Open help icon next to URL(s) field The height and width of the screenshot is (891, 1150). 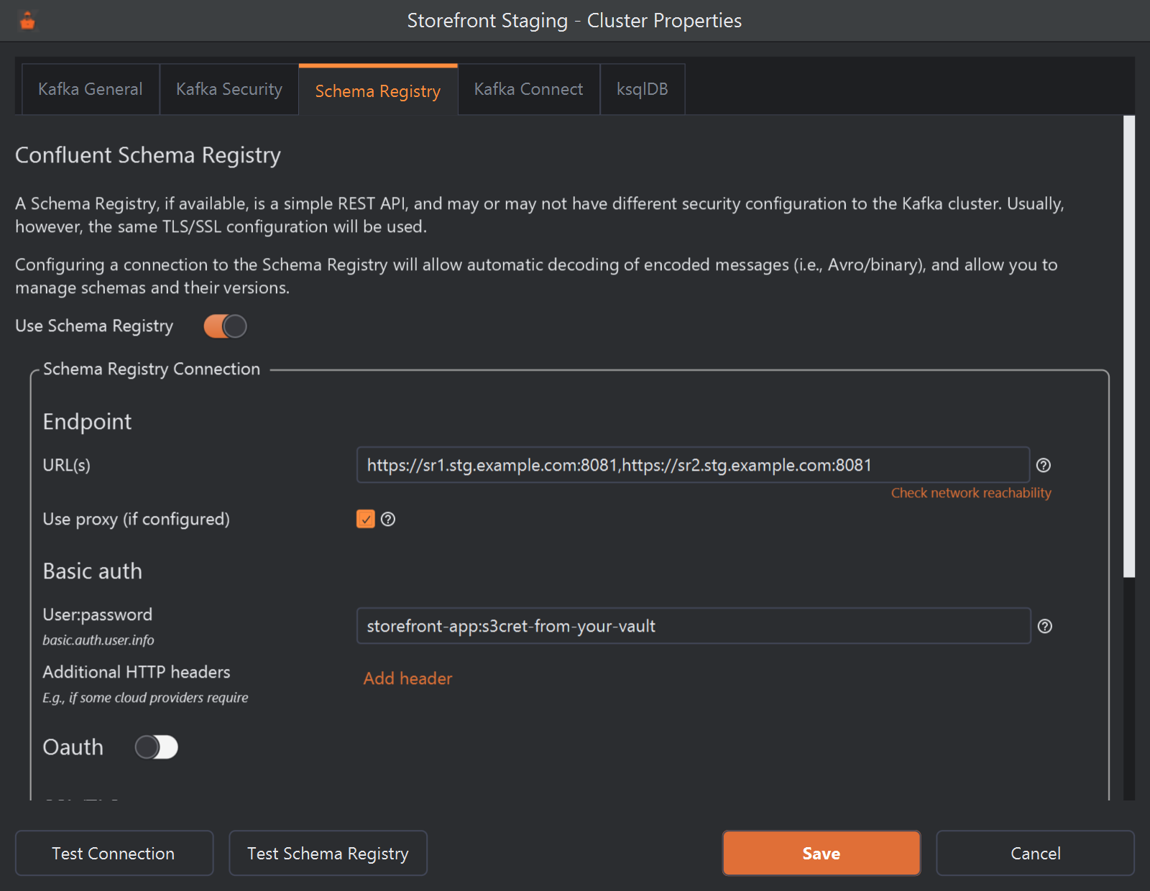[1044, 466]
